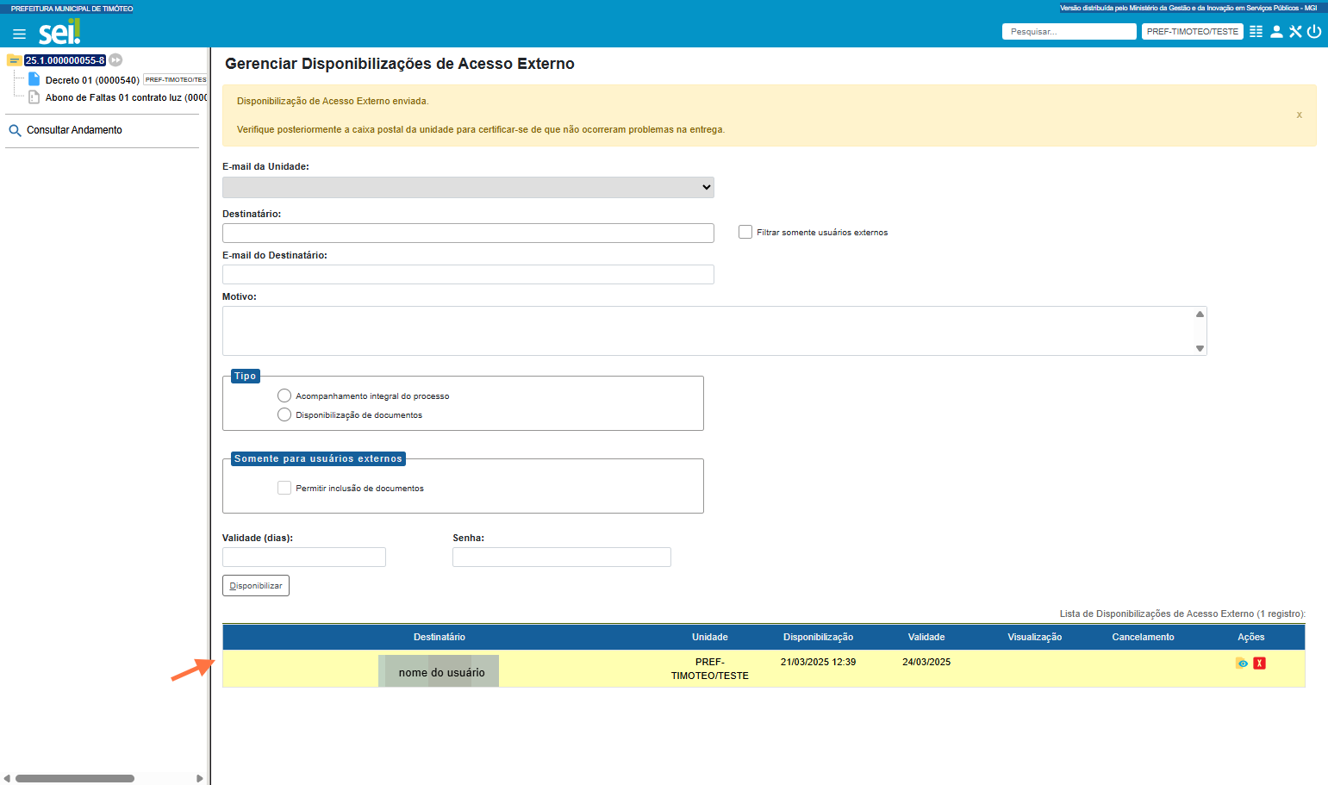1328x785 pixels.
Task: Open the E-mail da Unidade dropdown
Action: [x=468, y=187]
